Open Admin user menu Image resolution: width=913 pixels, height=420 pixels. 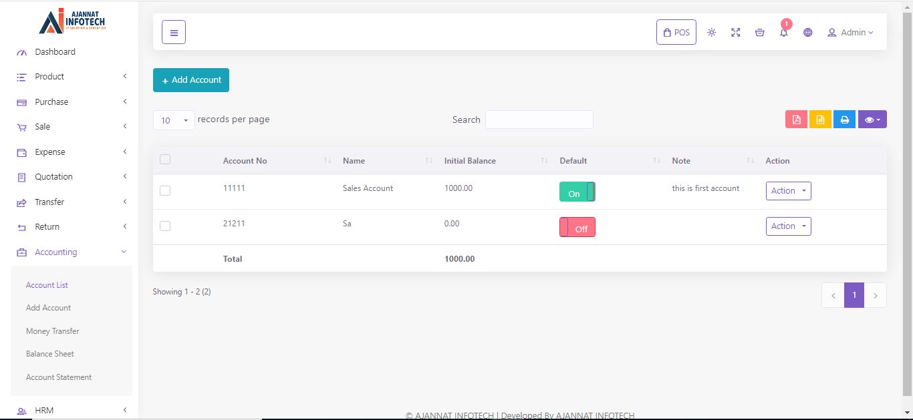point(850,32)
